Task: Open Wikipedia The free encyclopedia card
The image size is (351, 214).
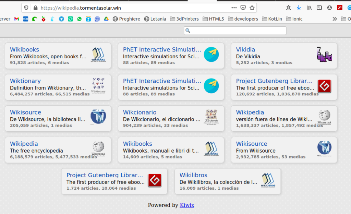Action: coord(58,150)
